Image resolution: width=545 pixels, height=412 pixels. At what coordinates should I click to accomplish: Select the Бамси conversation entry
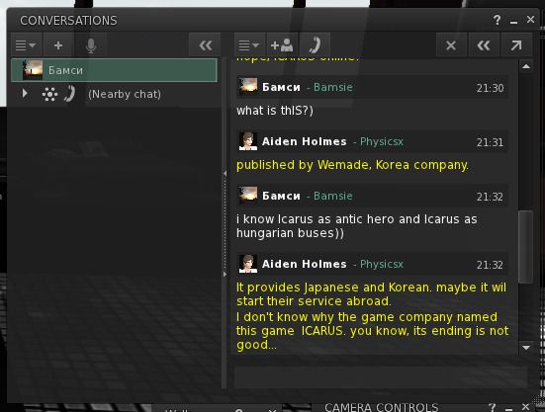(x=115, y=70)
